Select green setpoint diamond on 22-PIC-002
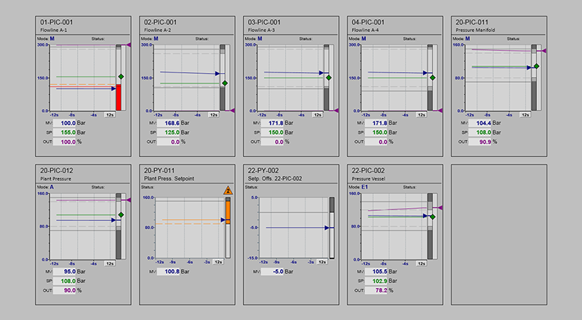This screenshot has width=582, height=320. coord(432,217)
